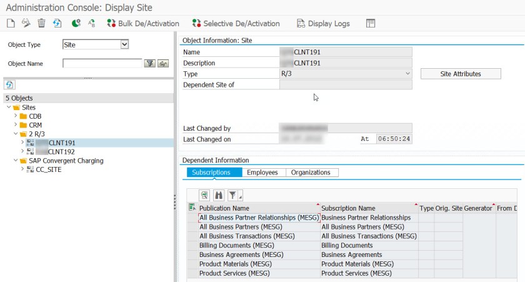Collapse the SAP Convergent Charging folder
This screenshot has height=282, width=525.
(16, 161)
